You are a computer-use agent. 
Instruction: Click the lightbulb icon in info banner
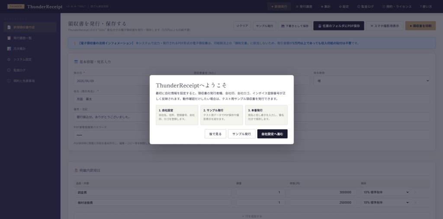click(x=75, y=43)
